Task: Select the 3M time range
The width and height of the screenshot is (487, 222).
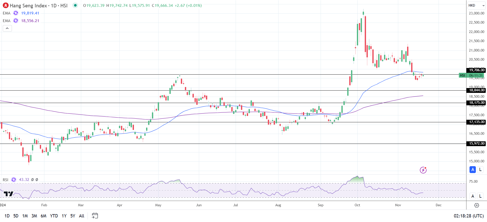Action: (34, 216)
